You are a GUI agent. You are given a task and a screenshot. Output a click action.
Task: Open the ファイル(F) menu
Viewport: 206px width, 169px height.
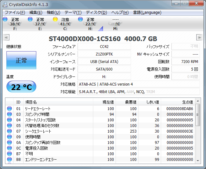tap(15, 13)
